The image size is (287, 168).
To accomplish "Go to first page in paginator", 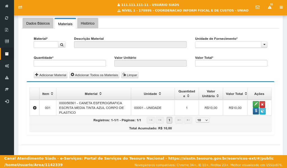I will click(151, 120).
